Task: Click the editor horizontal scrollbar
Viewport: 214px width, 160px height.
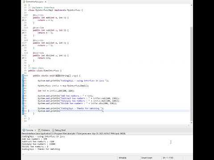Action: [109, 126]
